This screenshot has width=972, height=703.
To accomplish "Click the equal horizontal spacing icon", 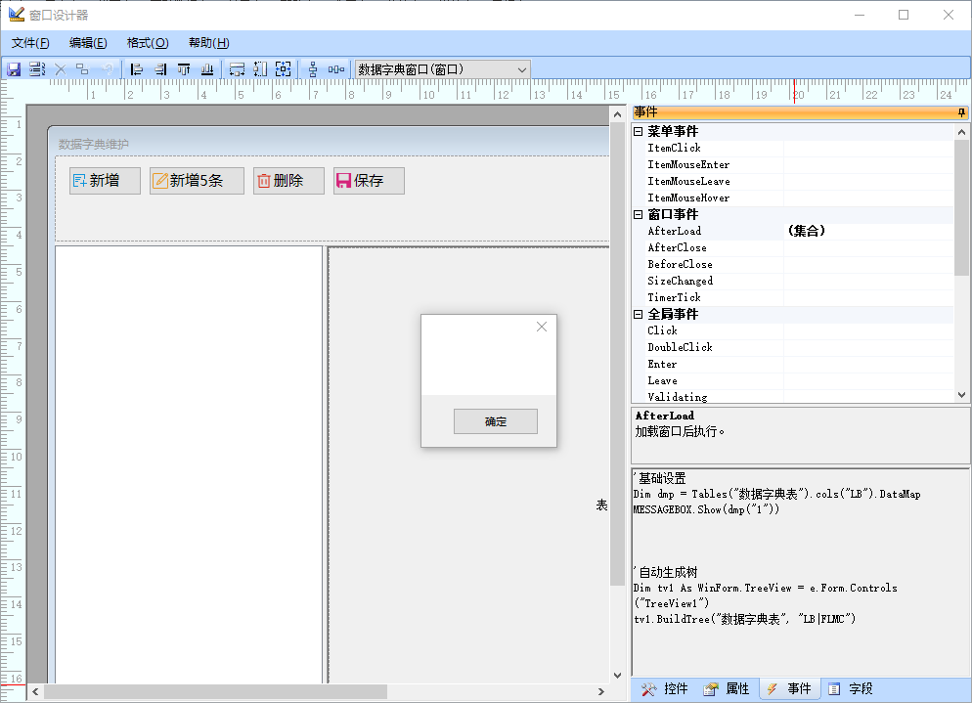I will coord(336,69).
